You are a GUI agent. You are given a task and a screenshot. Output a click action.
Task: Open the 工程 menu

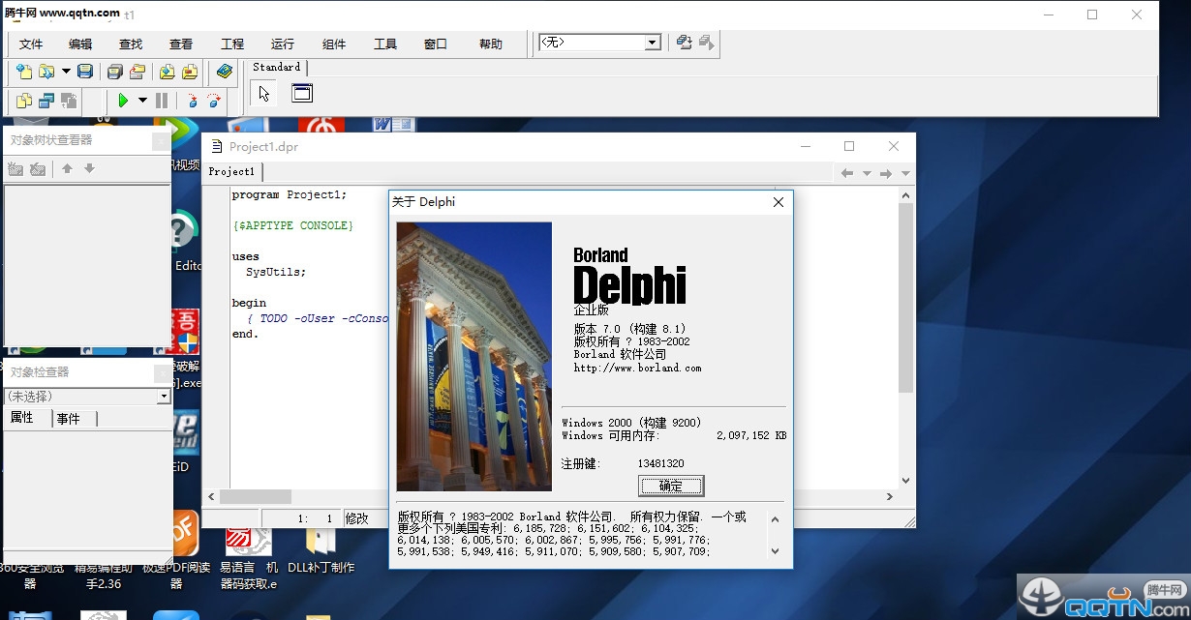click(232, 44)
